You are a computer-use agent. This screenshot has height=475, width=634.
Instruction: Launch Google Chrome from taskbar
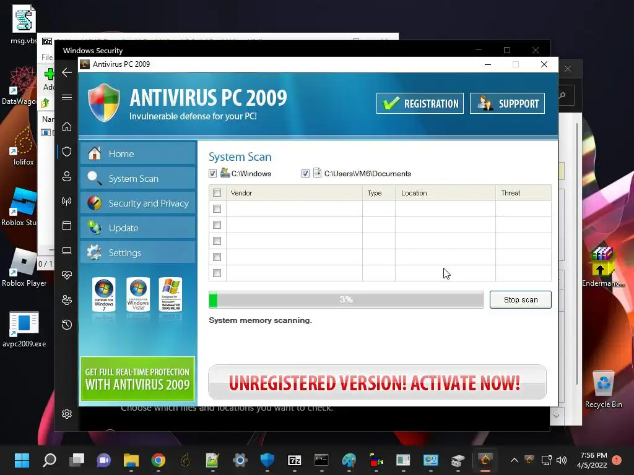coord(158,460)
